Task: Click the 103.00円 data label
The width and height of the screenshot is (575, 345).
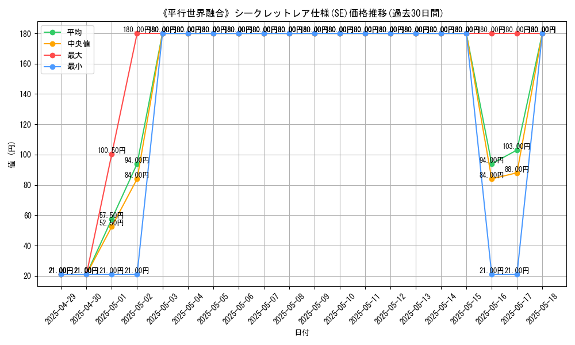Action: click(x=516, y=146)
